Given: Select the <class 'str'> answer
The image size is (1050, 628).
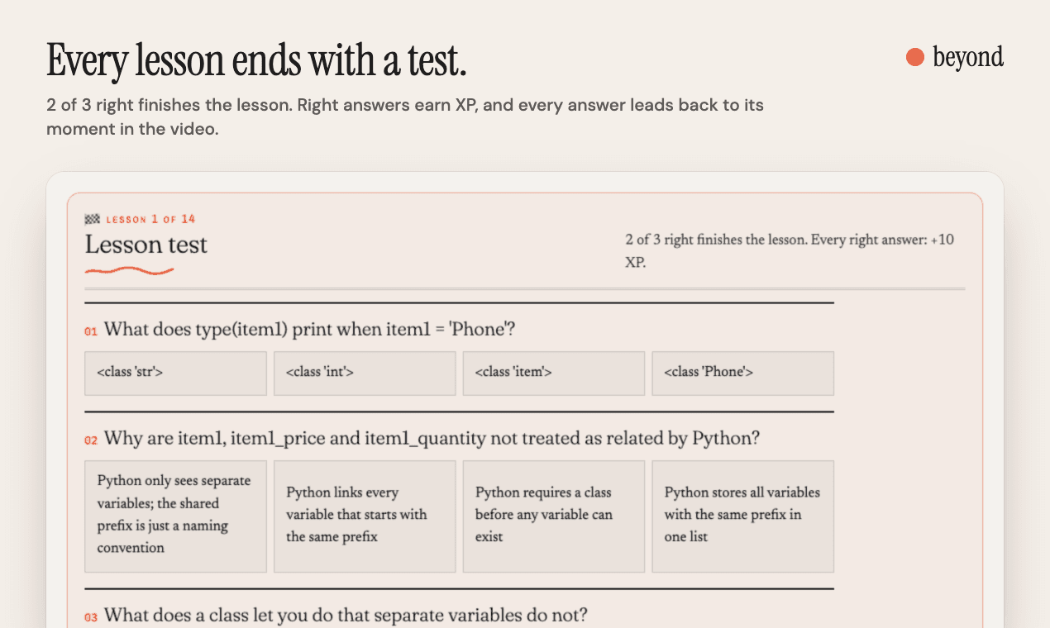Looking at the screenshot, I should 175,373.
